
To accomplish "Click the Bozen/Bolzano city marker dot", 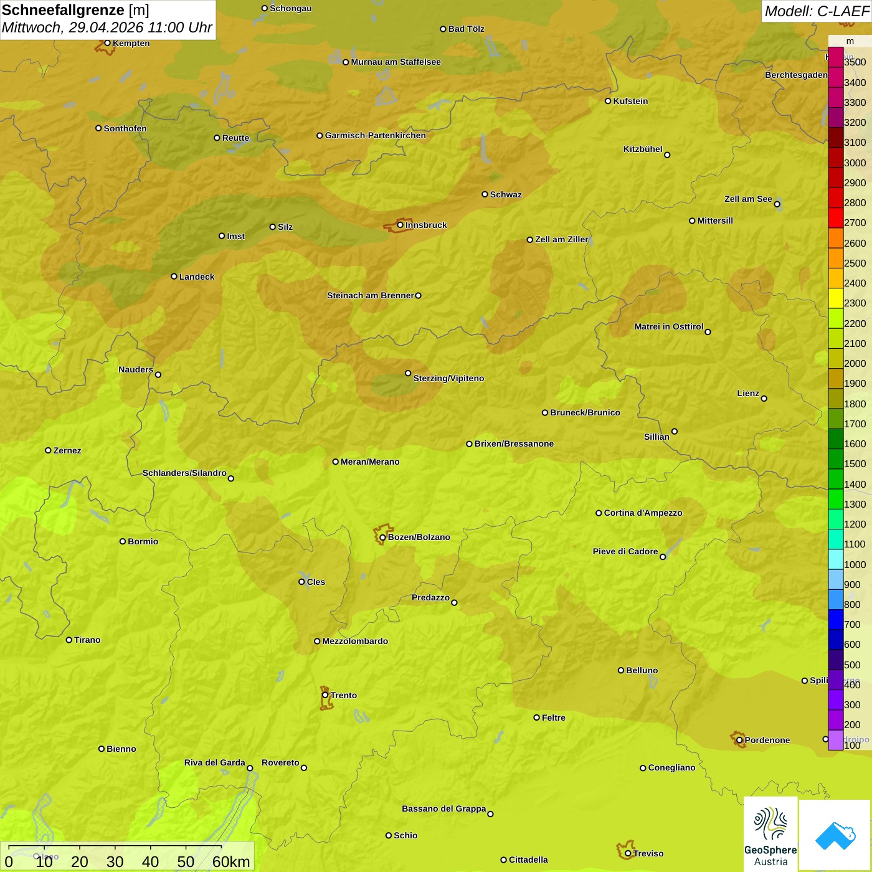I will tap(382, 538).
